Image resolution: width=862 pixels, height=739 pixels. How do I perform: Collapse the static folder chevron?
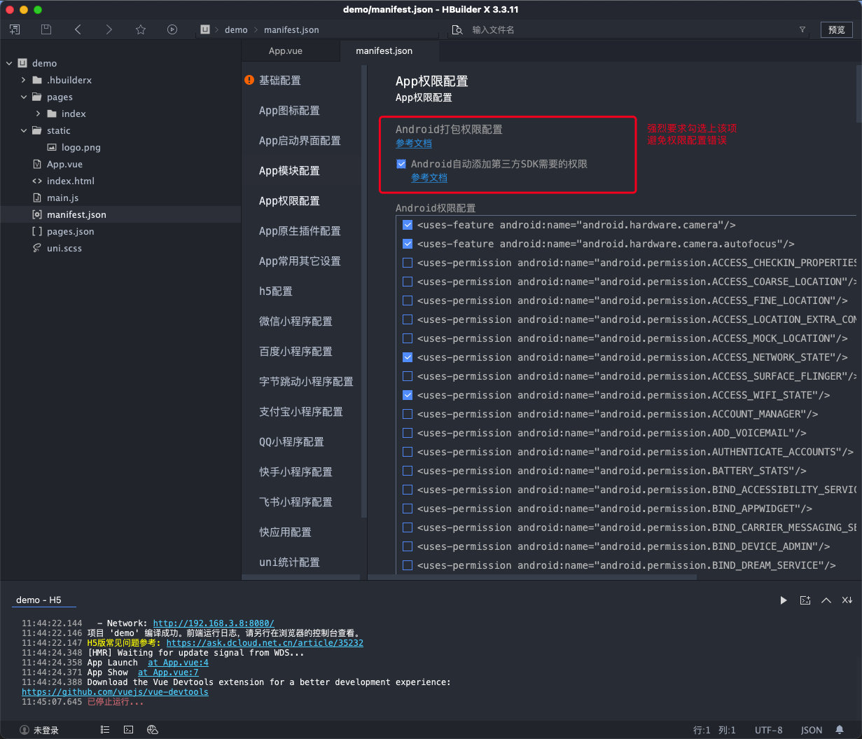[23, 130]
